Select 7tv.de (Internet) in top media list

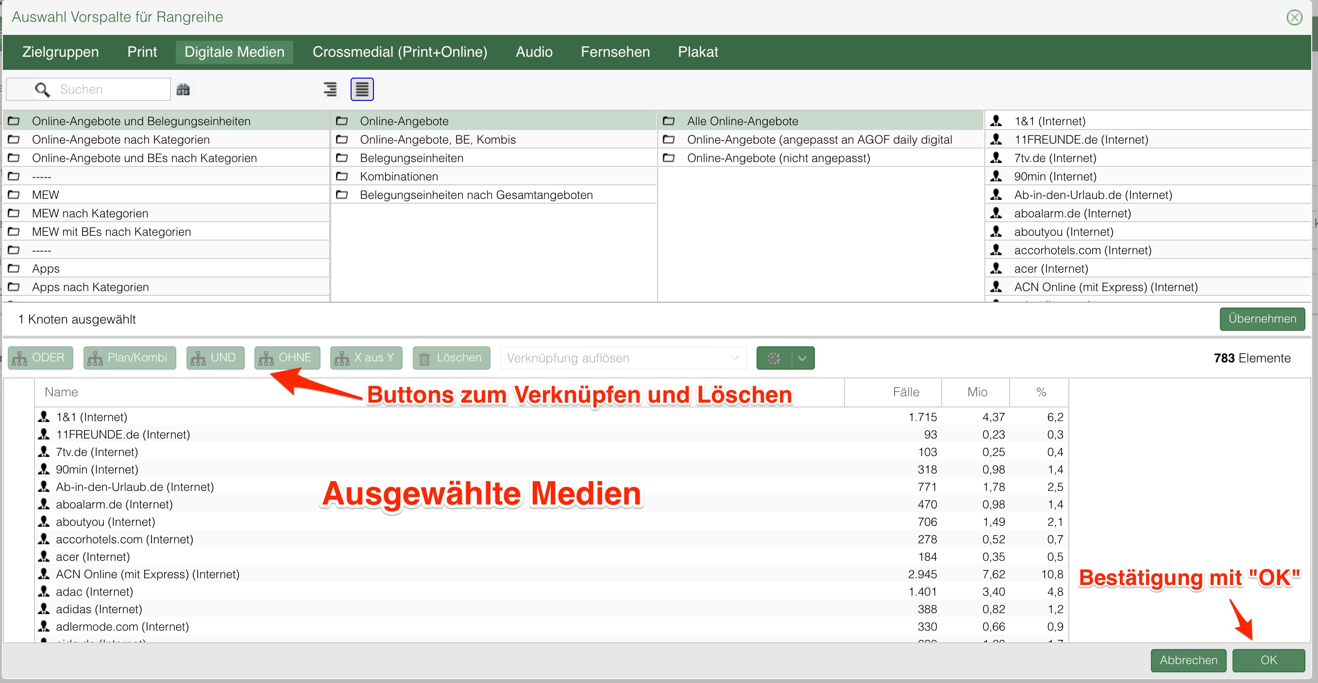click(1148, 158)
